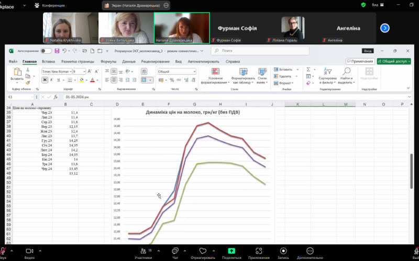The image size is (419, 261).
Task: Click the Format Painter brush icon
Action: pos(28,83)
